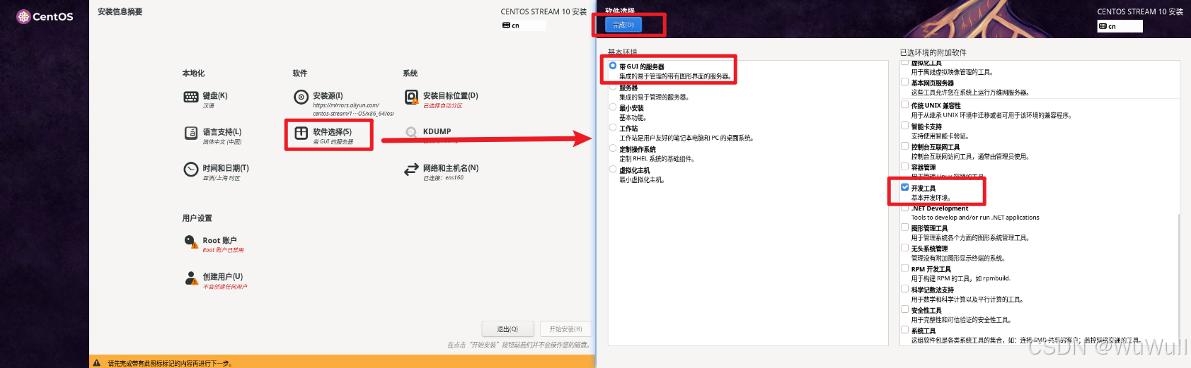Click the 亚洲/上海 时区 timezone text

[221, 179]
